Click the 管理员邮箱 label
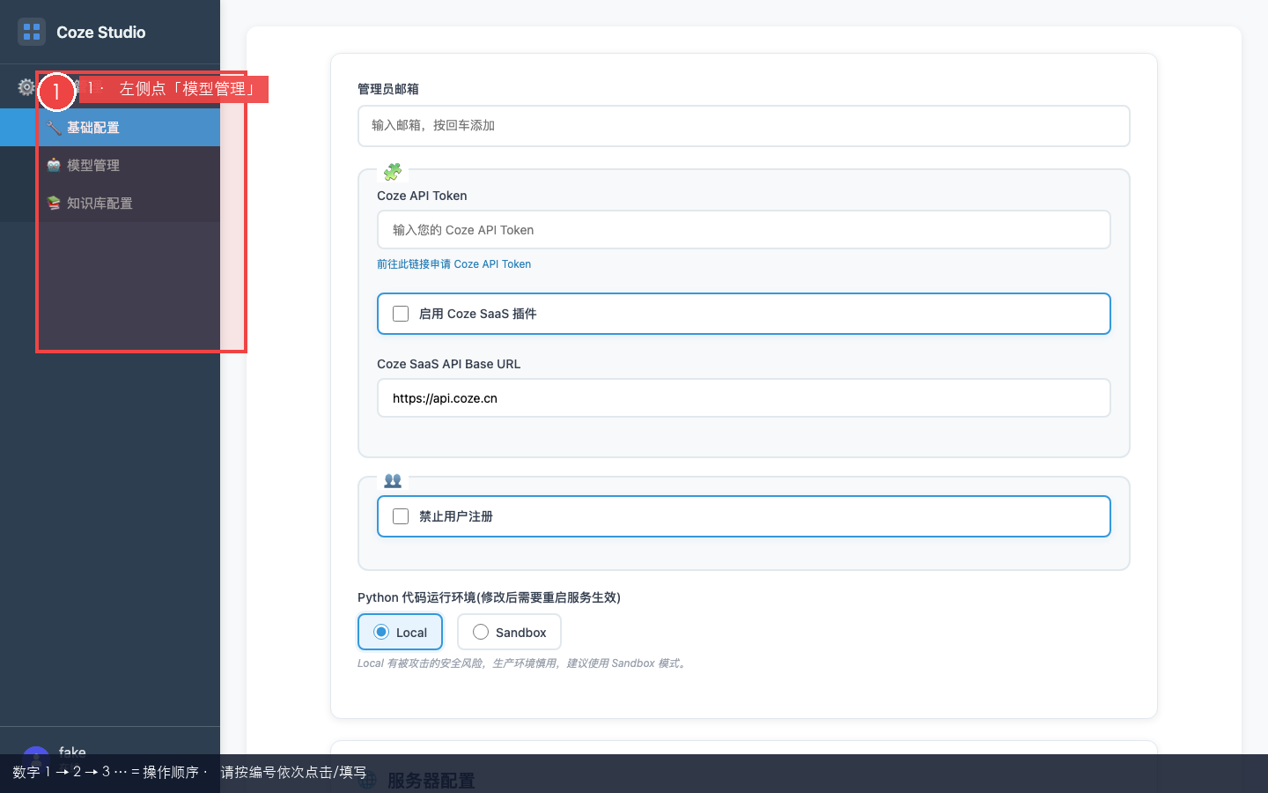The image size is (1268, 793). coord(388,89)
